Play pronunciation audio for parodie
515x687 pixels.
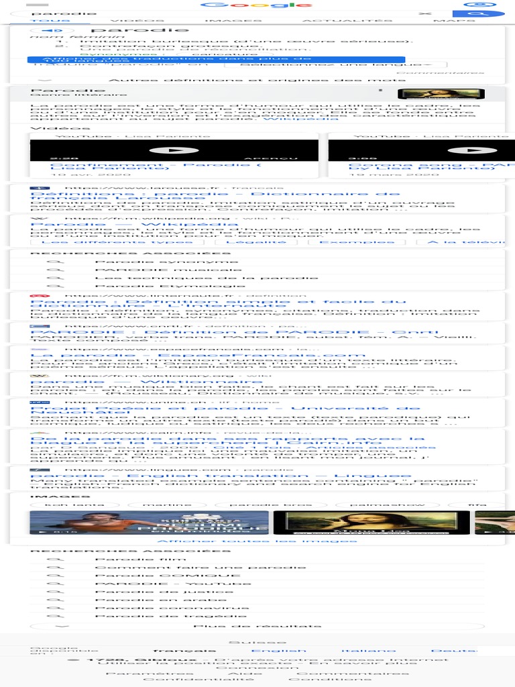pos(52,31)
